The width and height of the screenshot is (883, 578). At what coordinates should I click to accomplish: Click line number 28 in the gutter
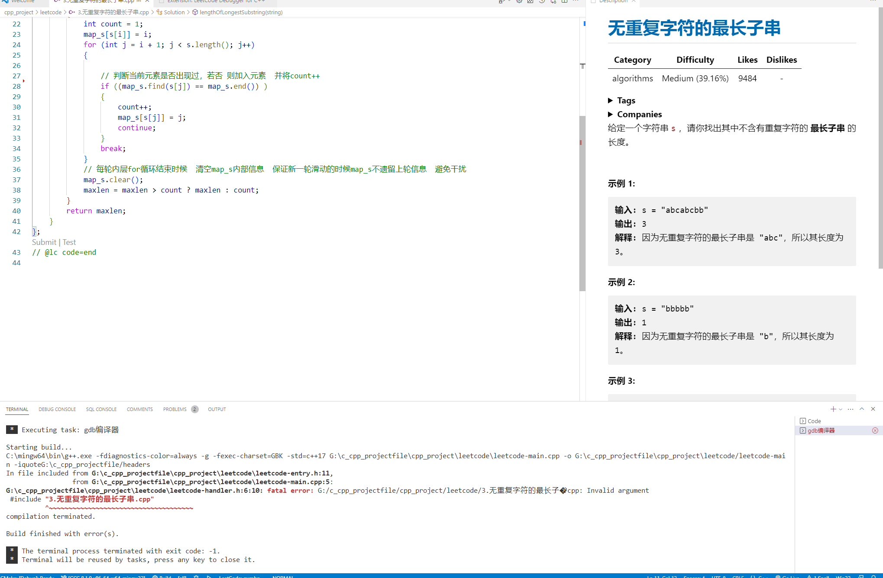pyautogui.click(x=16, y=86)
